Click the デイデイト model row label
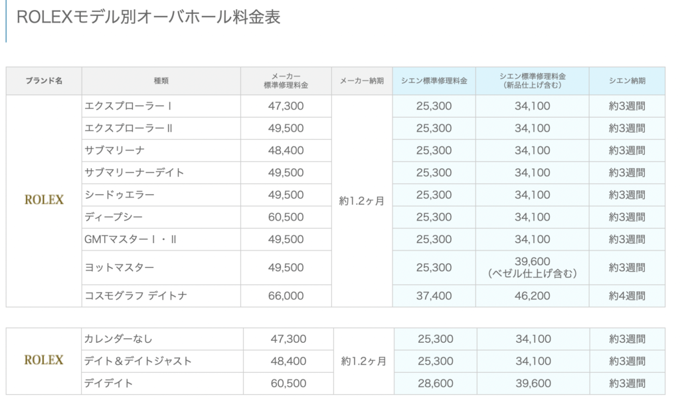The width and height of the screenshot is (680, 406). click(x=108, y=383)
